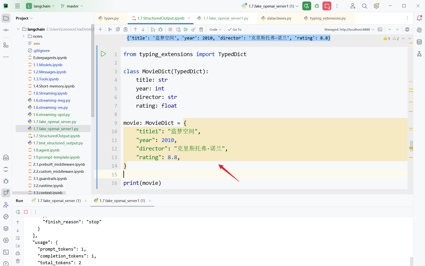Restart the Jupyter kernel
This screenshot has width=425, height=266.
178,29
